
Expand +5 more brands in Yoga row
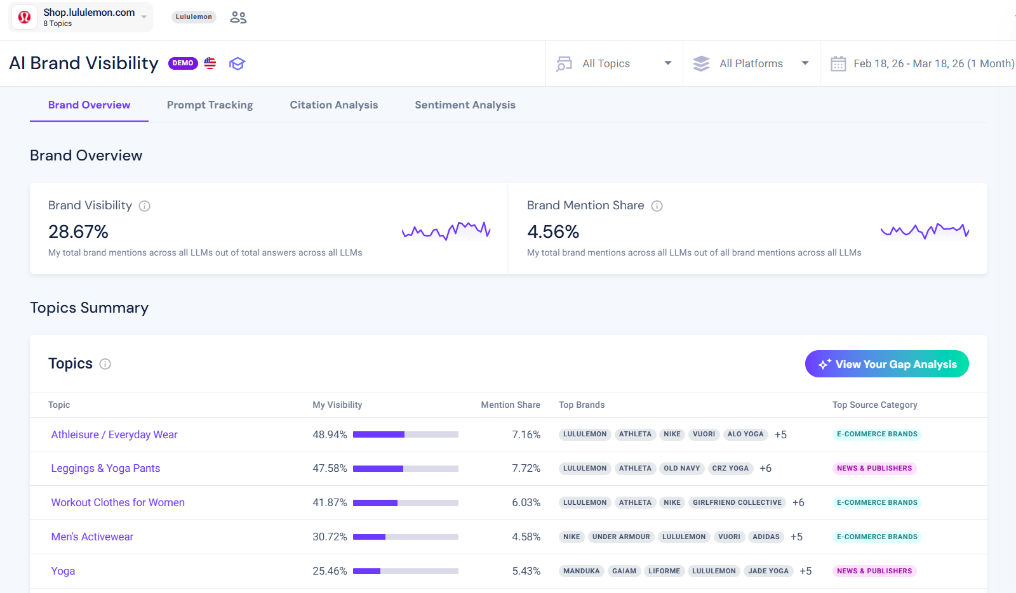(x=805, y=571)
